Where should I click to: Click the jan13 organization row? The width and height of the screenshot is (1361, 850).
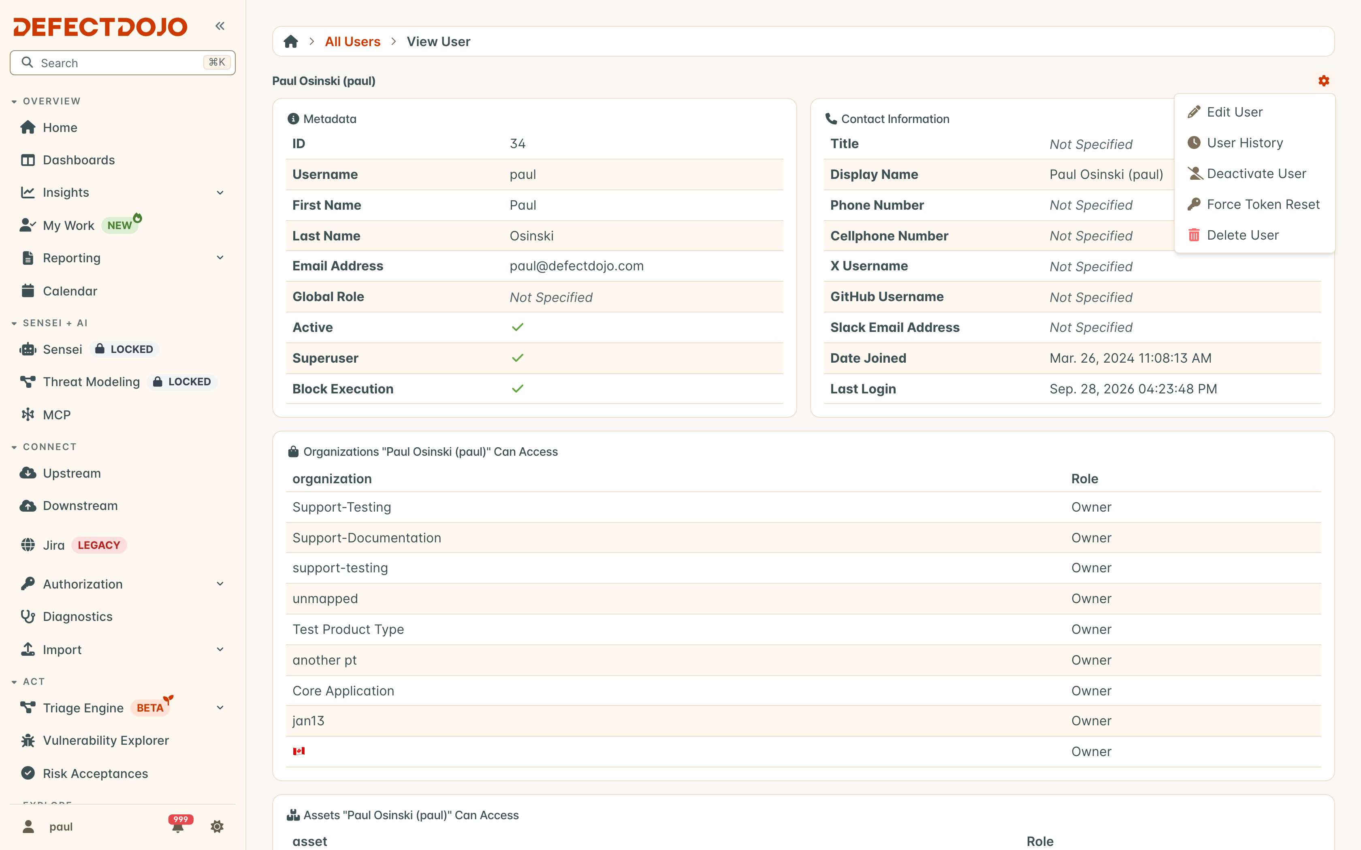pos(803,721)
